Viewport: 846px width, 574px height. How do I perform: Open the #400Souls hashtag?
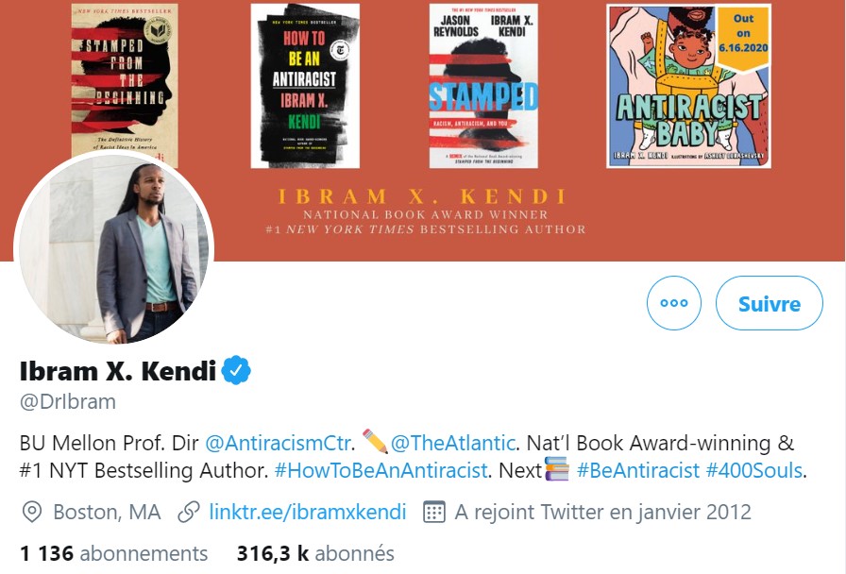coord(754,470)
